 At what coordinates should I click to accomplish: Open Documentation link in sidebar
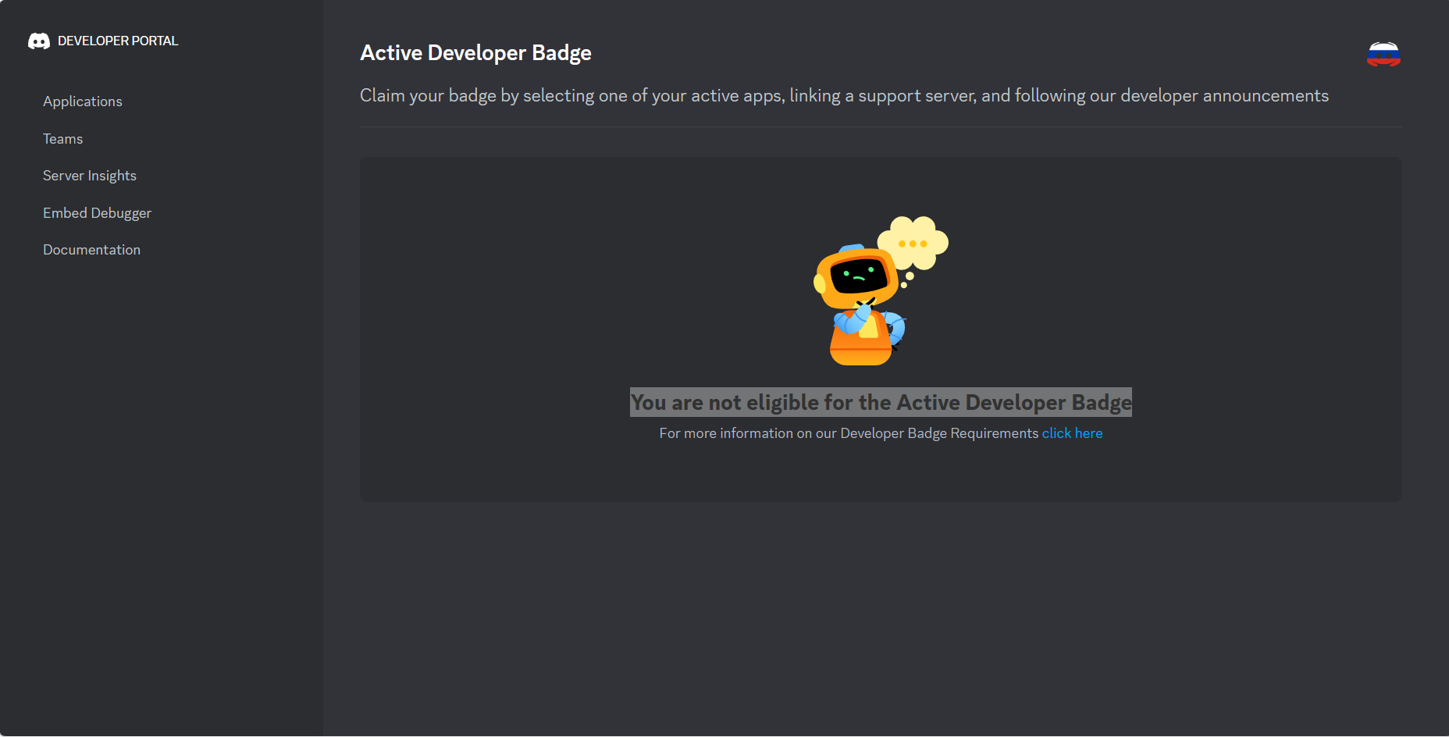click(92, 250)
